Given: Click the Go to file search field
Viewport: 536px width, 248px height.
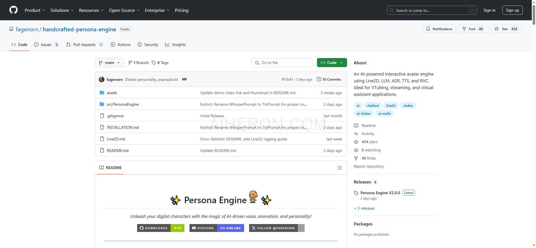Looking at the screenshot, I should tap(282, 63).
